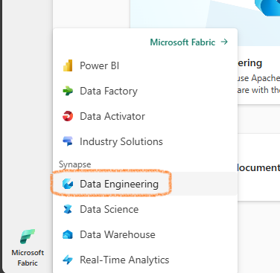Click the Microsoft Fabric switcher label
Viewport: 280px width, 273px height.
click(28, 257)
